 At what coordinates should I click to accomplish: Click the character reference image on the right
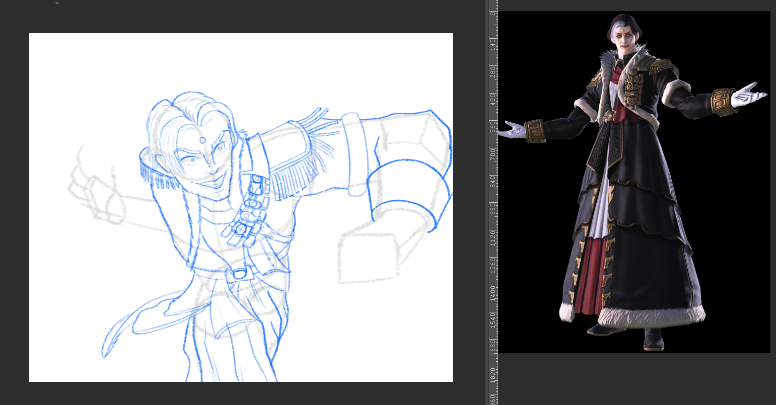pos(634,182)
